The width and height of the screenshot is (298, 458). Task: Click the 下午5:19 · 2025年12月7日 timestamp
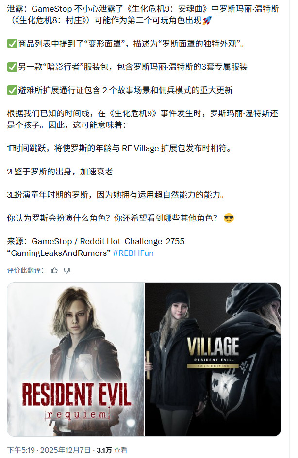click(x=49, y=450)
